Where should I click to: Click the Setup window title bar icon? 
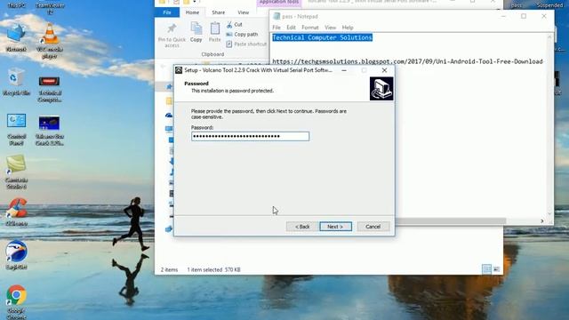click(179, 70)
